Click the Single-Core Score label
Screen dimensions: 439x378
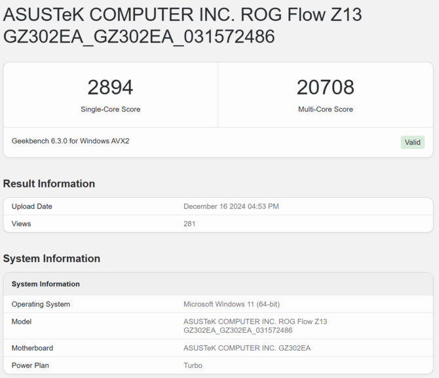(110, 109)
